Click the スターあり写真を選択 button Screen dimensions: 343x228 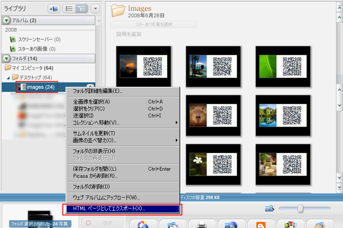pos(154,25)
